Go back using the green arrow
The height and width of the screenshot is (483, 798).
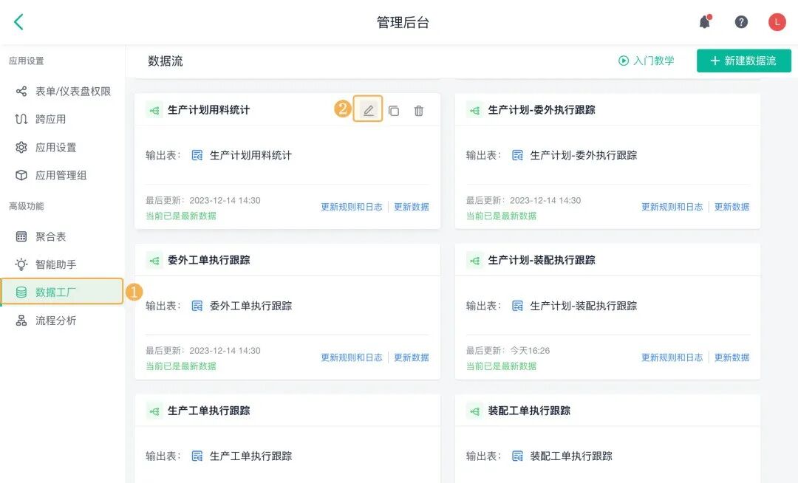[18, 22]
